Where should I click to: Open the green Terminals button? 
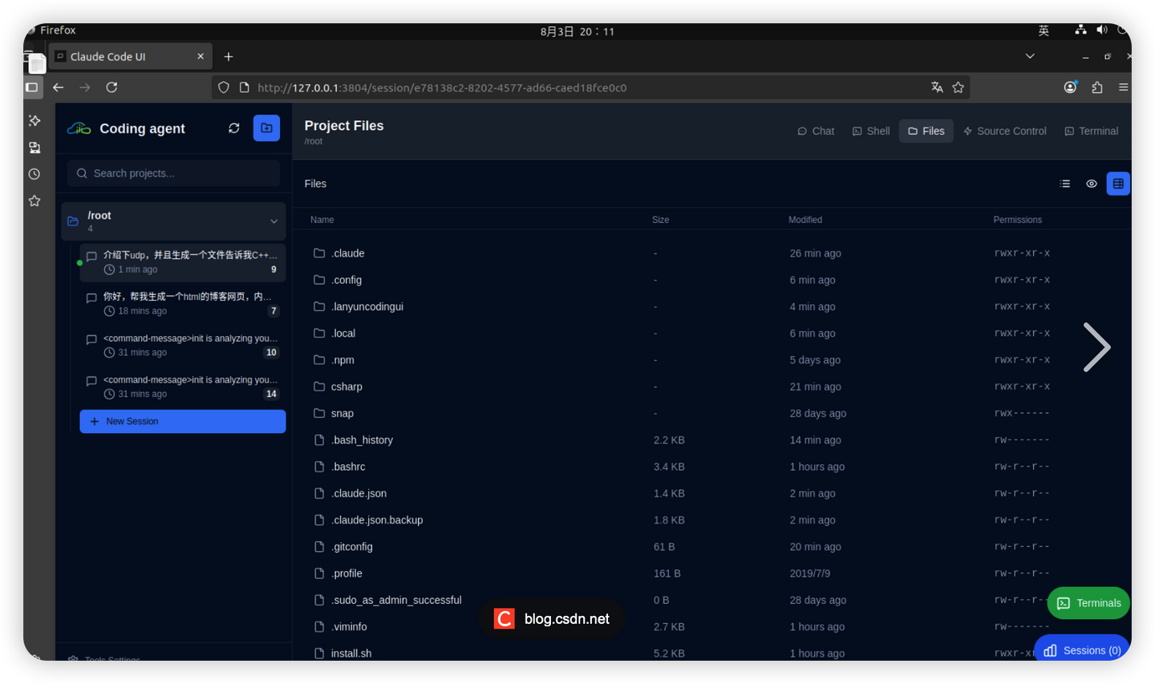click(x=1088, y=603)
